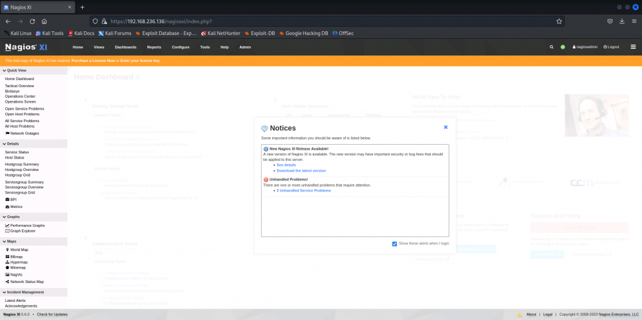Open Home Dashboard in sidebar
Image resolution: width=642 pixels, height=320 pixels.
(x=19, y=78)
